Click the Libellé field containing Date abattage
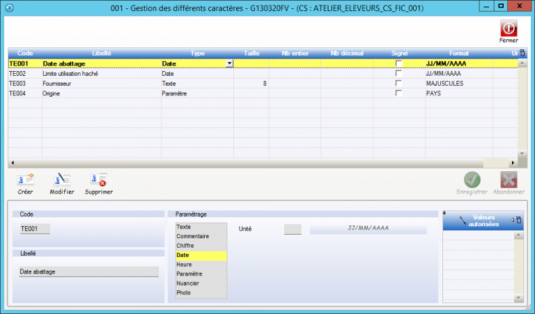The width and height of the screenshot is (535, 314). pos(89,272)
